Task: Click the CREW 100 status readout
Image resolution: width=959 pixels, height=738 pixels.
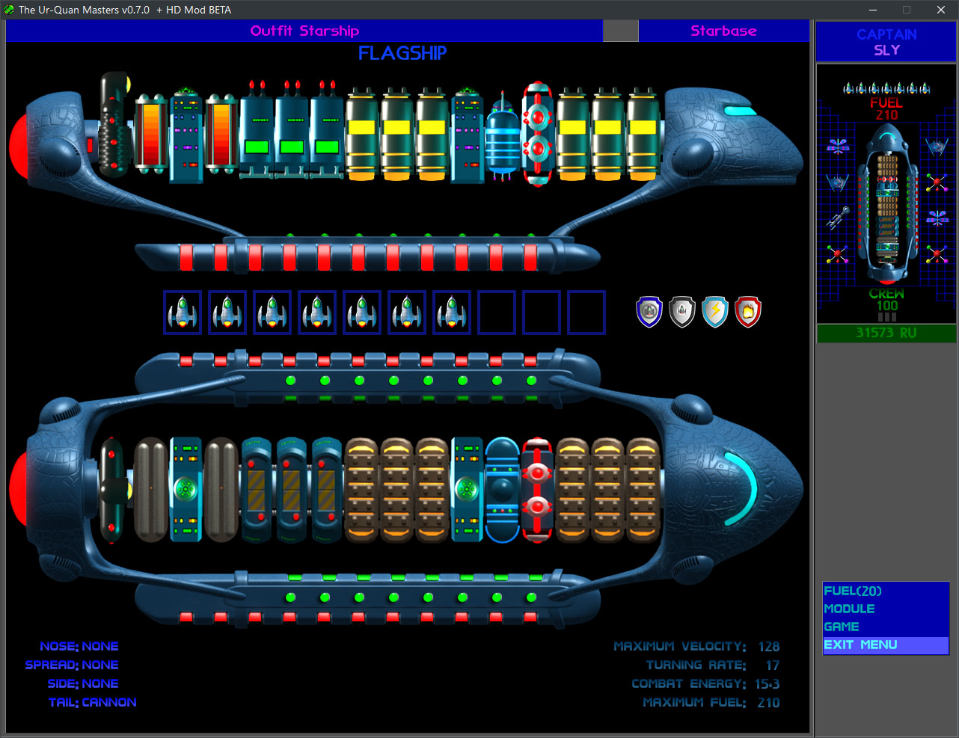Action: [x=886, y=300]
